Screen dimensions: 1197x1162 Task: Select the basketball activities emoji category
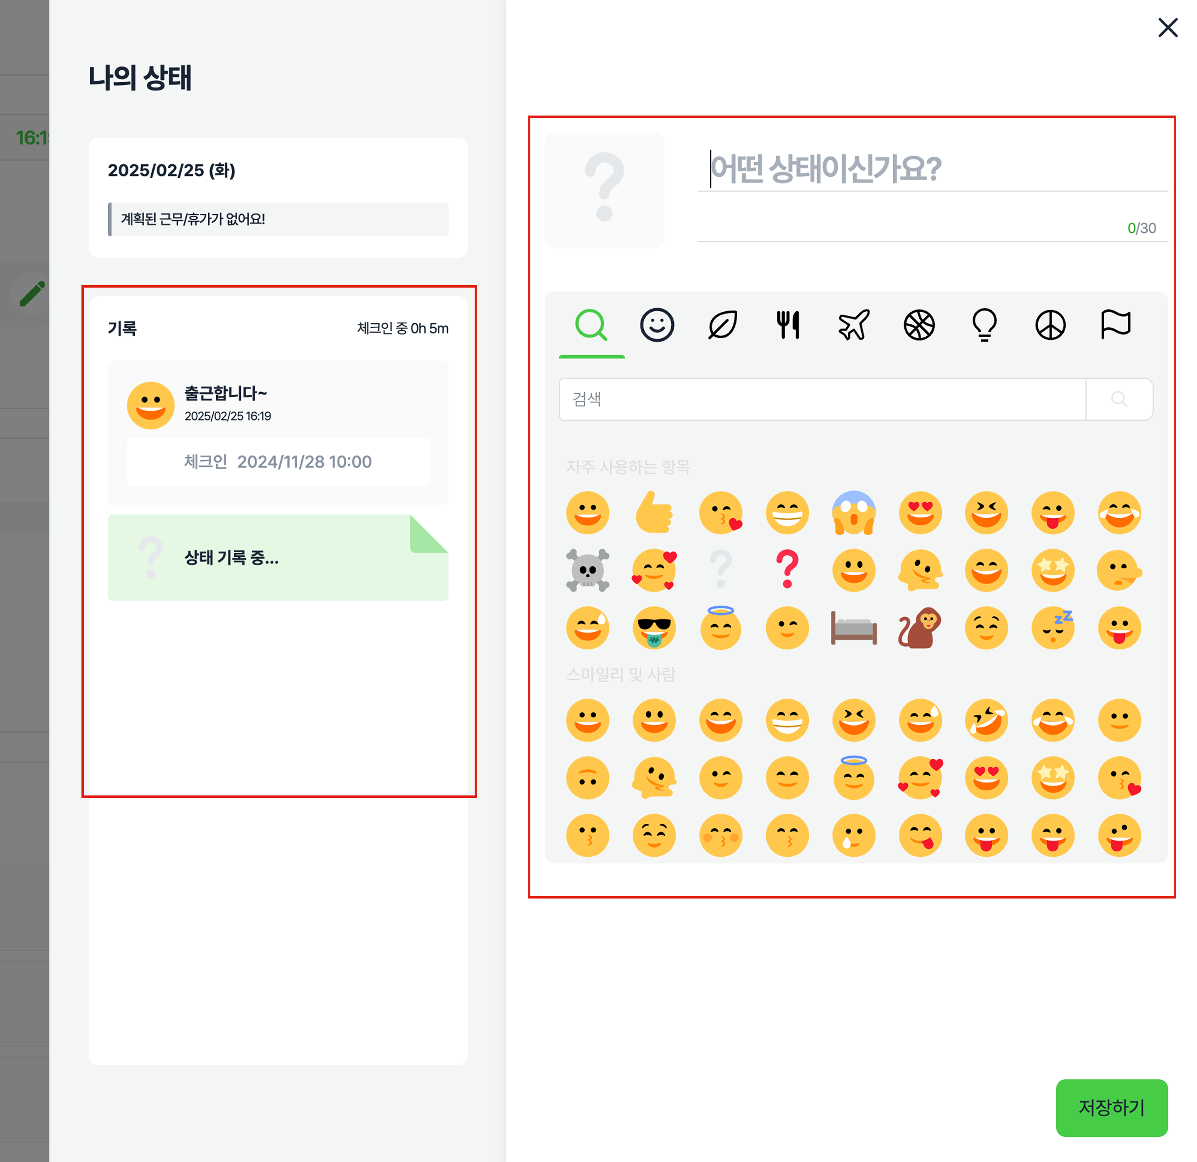coord(919,325)
